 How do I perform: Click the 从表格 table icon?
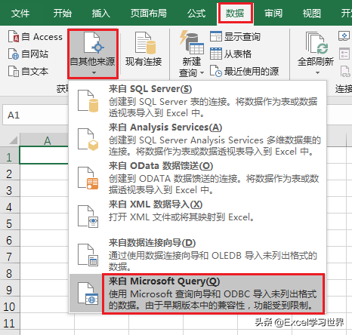pos(216,54)
